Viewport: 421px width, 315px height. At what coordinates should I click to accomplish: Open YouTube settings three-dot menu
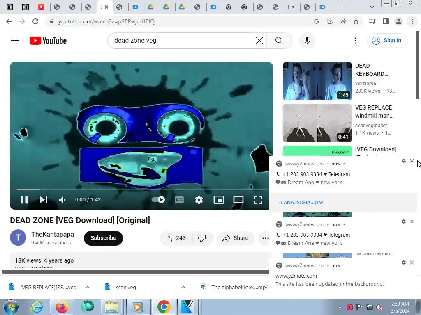pos(356,41)
